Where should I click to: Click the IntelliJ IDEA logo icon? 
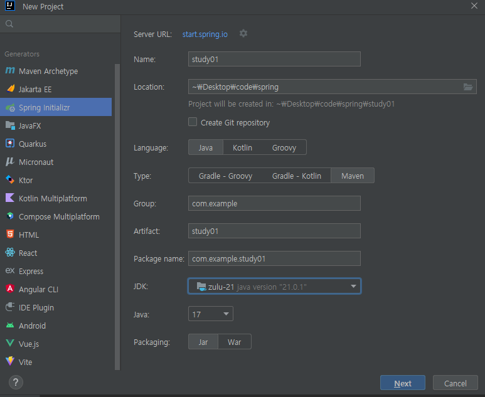tap(10, 6)
